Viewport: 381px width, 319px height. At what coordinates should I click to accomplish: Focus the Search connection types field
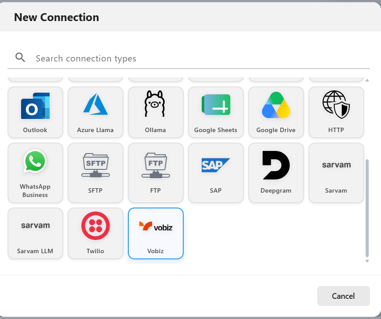pos(189,58)
